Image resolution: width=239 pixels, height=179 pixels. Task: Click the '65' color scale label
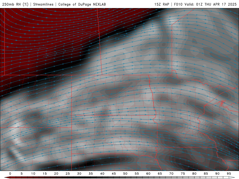pyautogui.click(x=160, y=174)
